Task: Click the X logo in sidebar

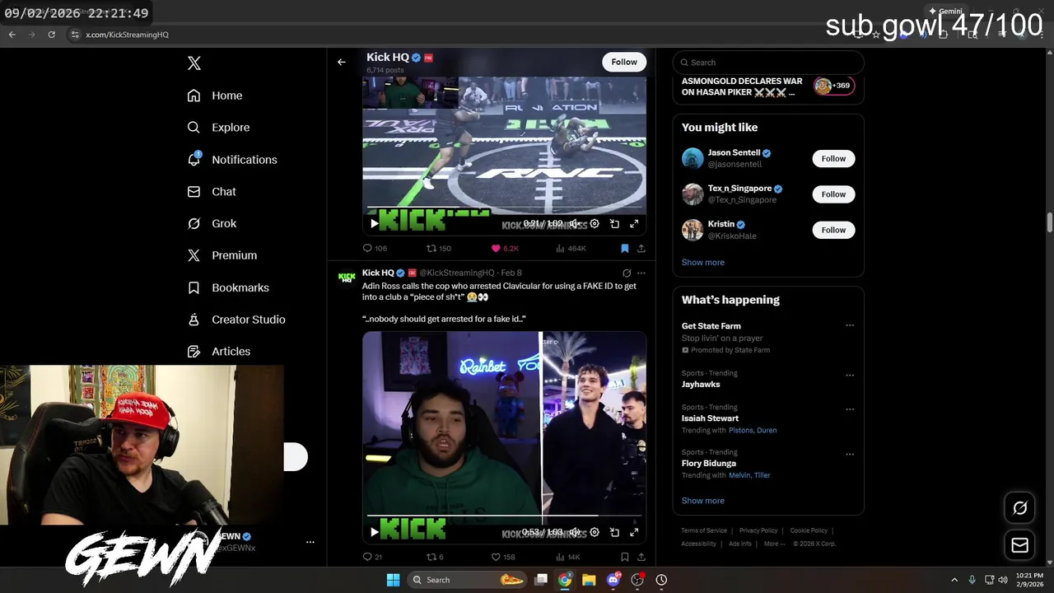Action: click(194, 63)
